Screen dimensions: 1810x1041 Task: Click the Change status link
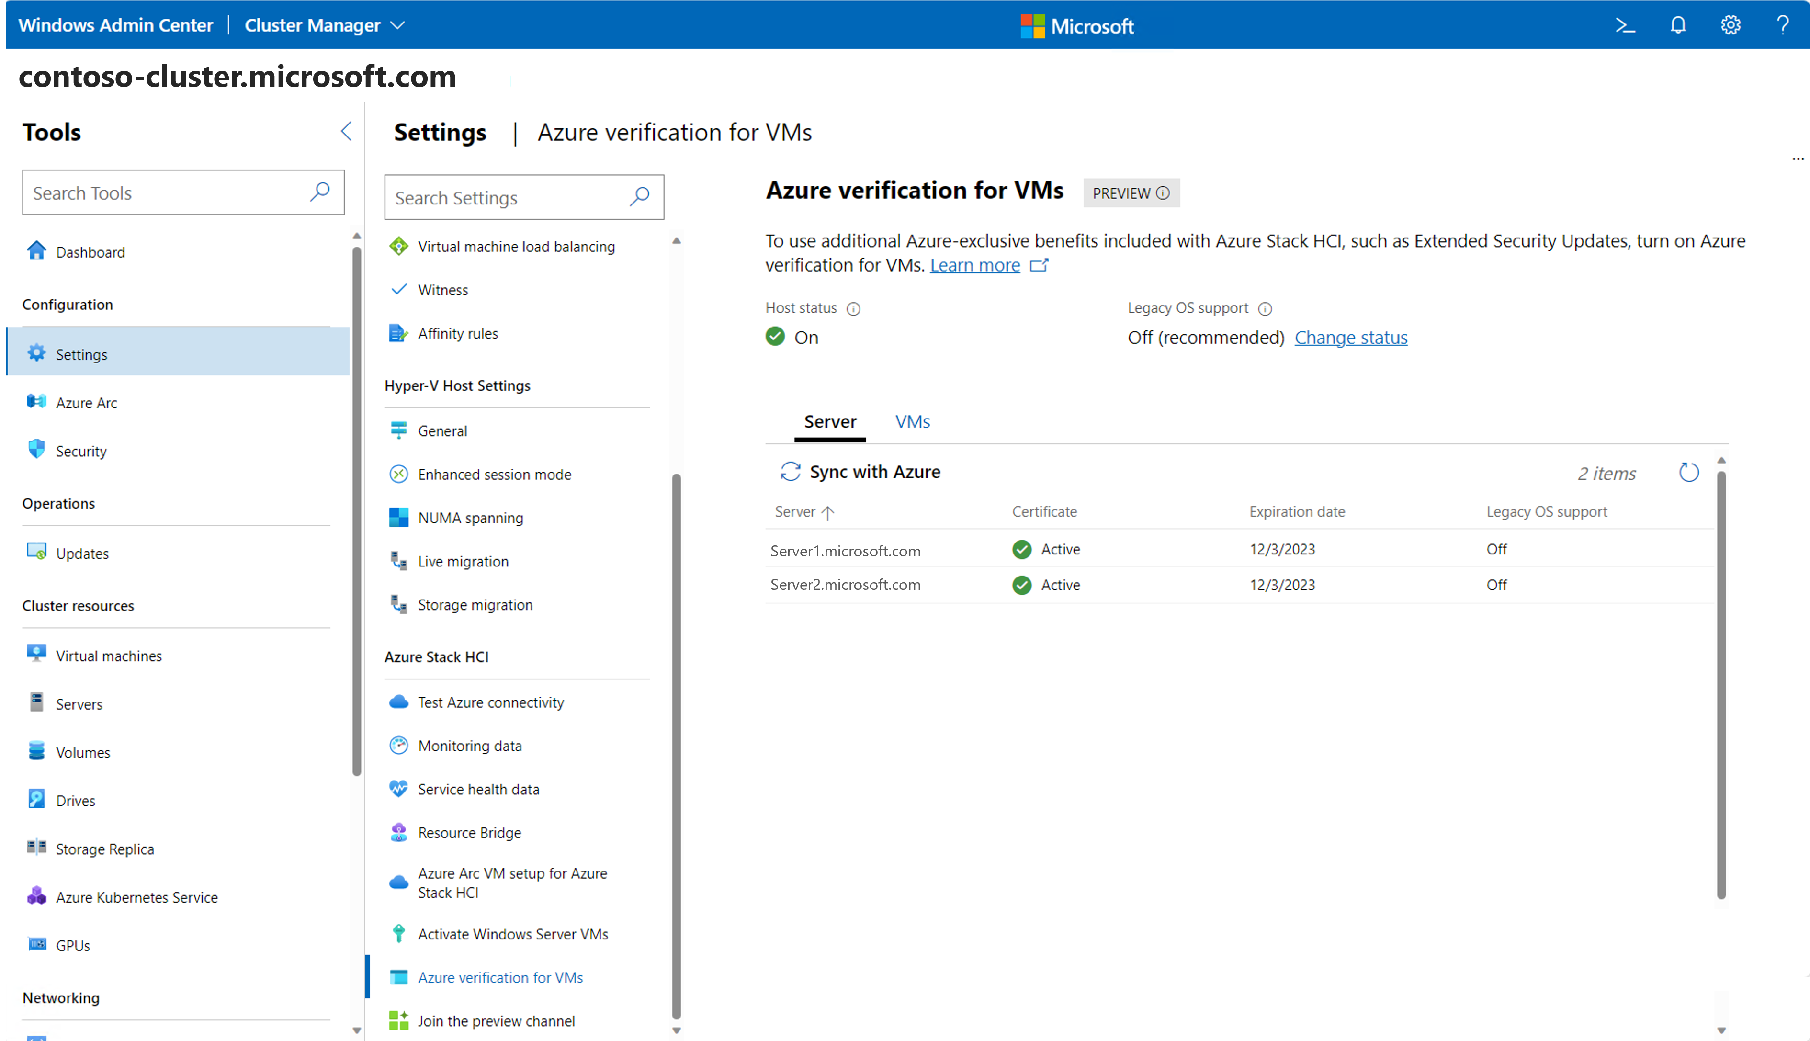[x=1350, y=338]
